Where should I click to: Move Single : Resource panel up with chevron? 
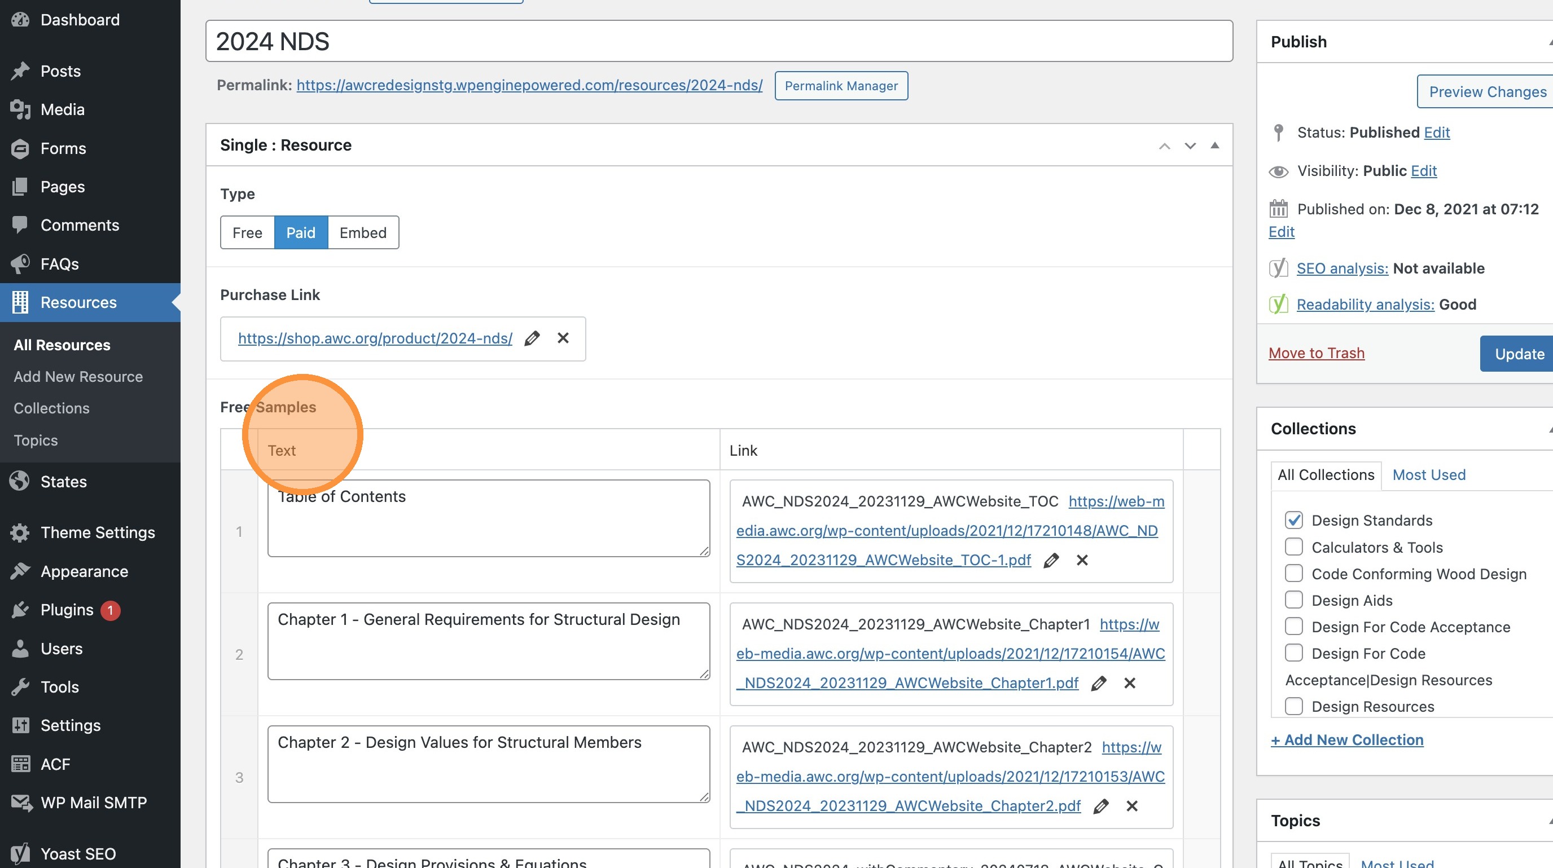(1165, 146)
